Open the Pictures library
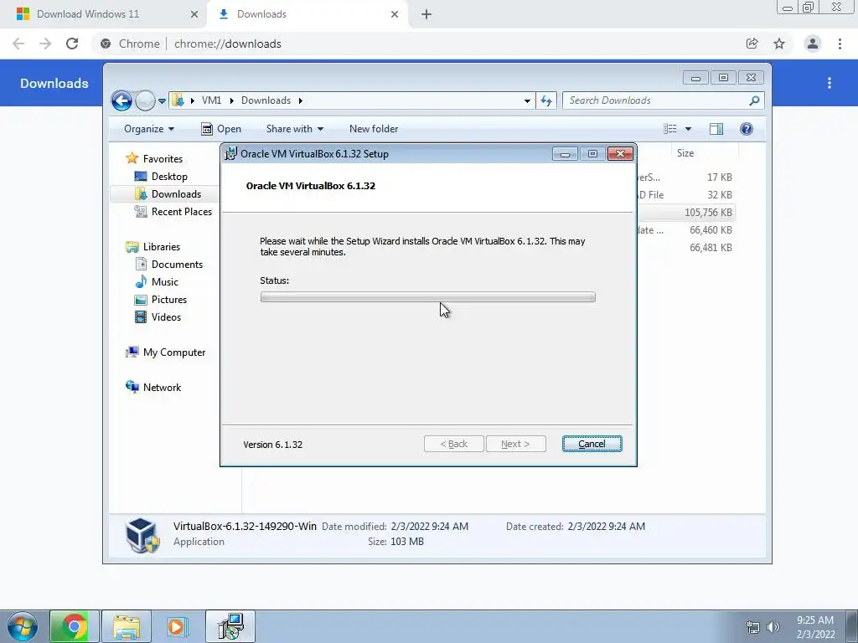858x643 pixels. click(x=169, y=300)
